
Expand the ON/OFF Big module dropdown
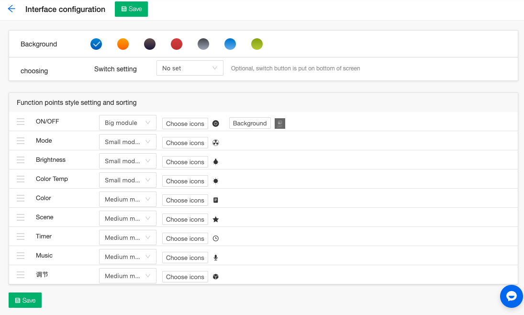click(127, 123)
